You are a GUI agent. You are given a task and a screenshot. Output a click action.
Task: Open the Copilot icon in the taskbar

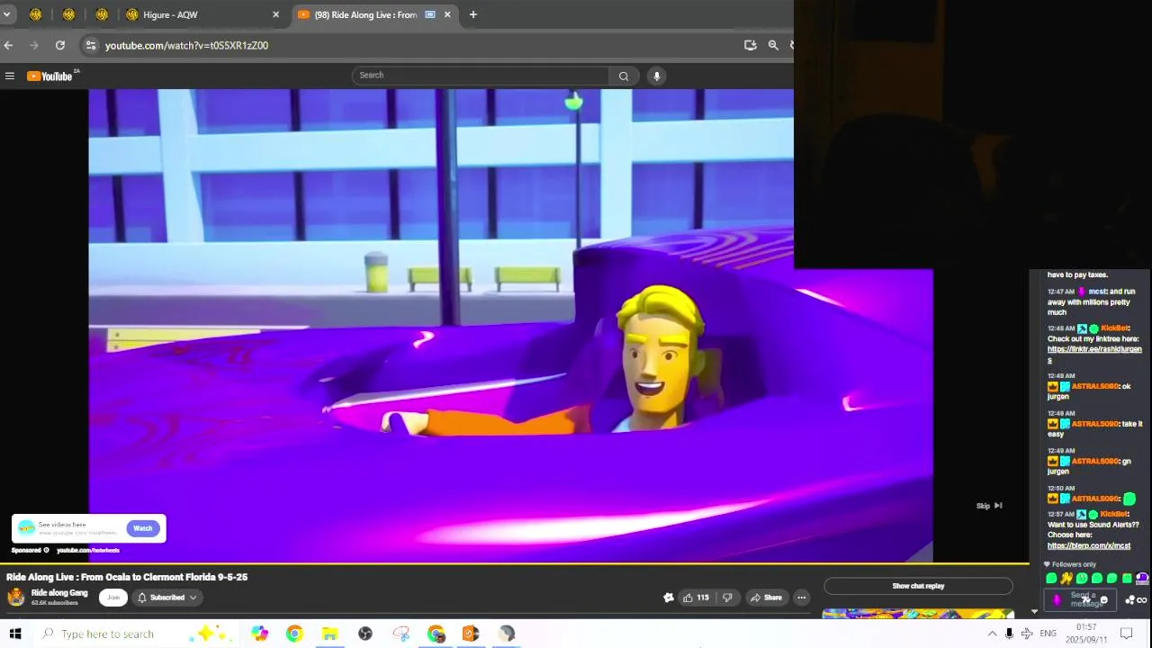(260, 634)
